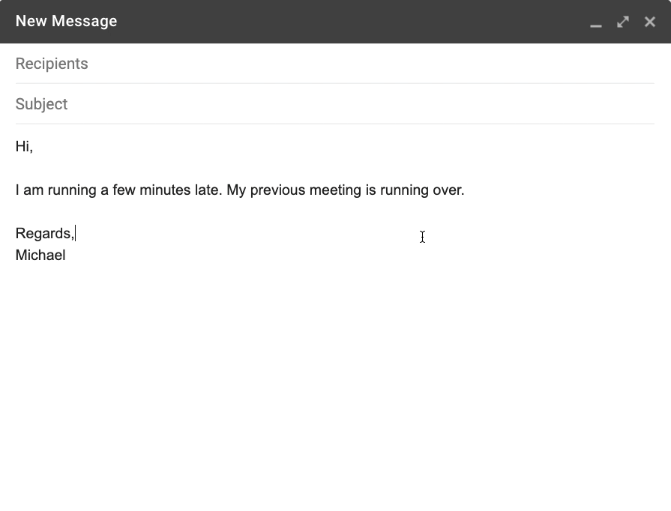671x511 pixels.
Task: Click the New Message title bar text
Action: click(x=66, y=21)
